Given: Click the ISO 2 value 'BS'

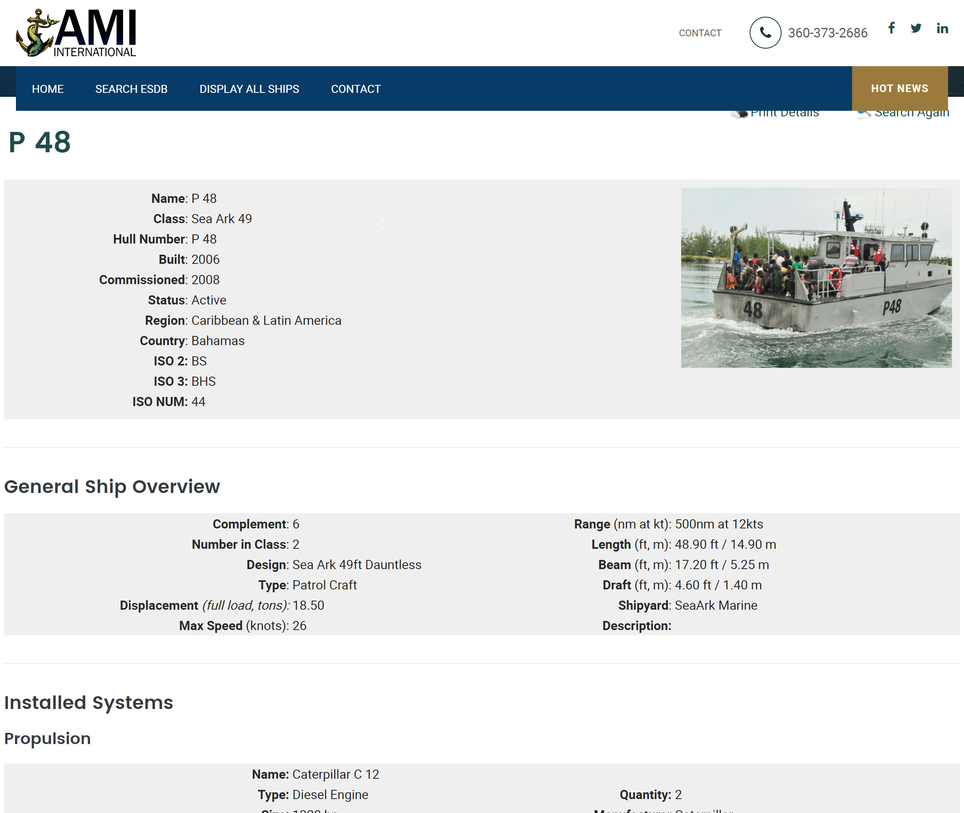Looking at the screenshot, I should coord(199,361).
